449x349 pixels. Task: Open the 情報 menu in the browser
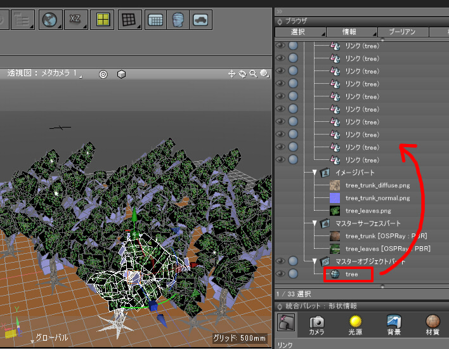349,32
